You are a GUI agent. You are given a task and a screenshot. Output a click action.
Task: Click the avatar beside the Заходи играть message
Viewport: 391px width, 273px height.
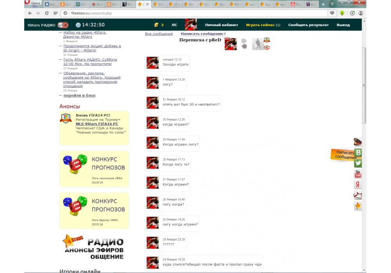tap(152, 62)
